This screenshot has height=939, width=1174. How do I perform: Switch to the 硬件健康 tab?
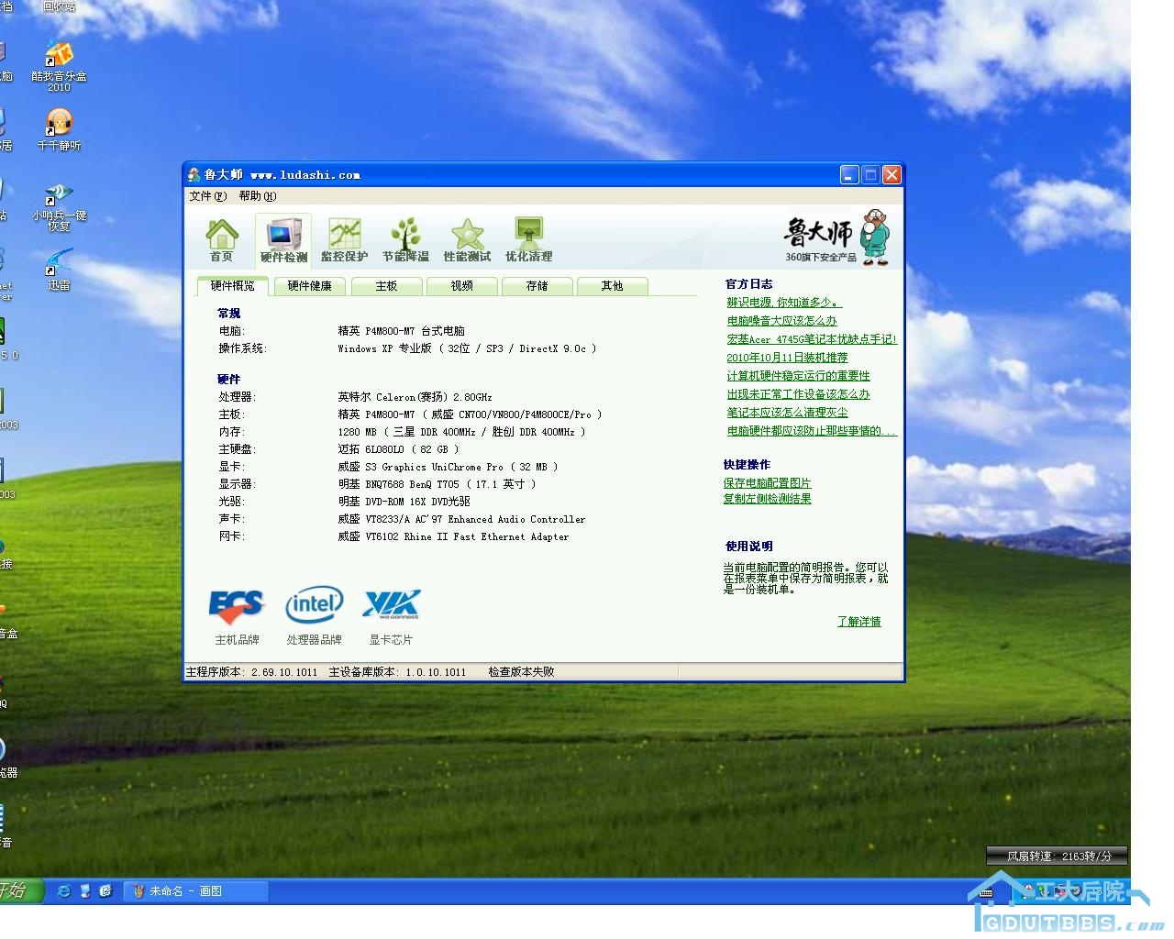pyautogui.click(x=309, y=286)
